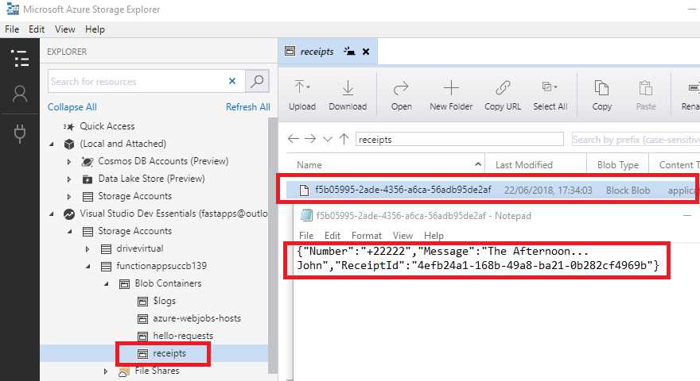Select the Quick Access node
Viewport: 700px width, 381px height.
coord(107,126)
